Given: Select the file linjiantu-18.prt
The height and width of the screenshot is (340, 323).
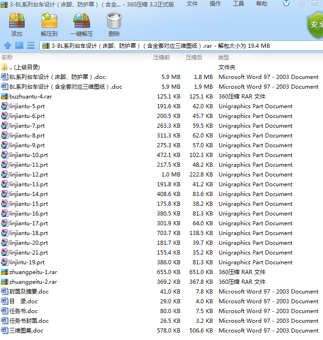Looking at the screenshot, I should click(x=29, y=233).
